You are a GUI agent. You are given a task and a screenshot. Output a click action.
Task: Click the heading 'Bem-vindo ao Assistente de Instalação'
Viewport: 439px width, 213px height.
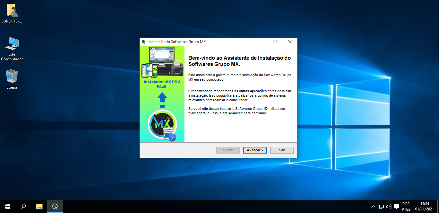pos(239,61)
